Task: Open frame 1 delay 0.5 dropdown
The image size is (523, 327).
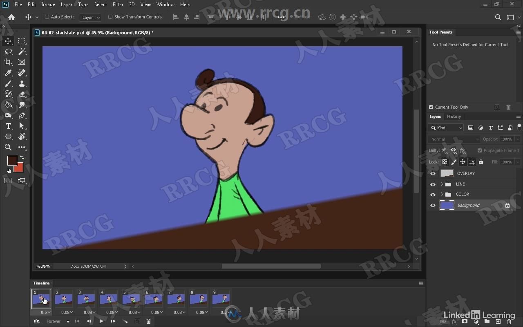Action: pyautogui.click(x=46, y=312)
